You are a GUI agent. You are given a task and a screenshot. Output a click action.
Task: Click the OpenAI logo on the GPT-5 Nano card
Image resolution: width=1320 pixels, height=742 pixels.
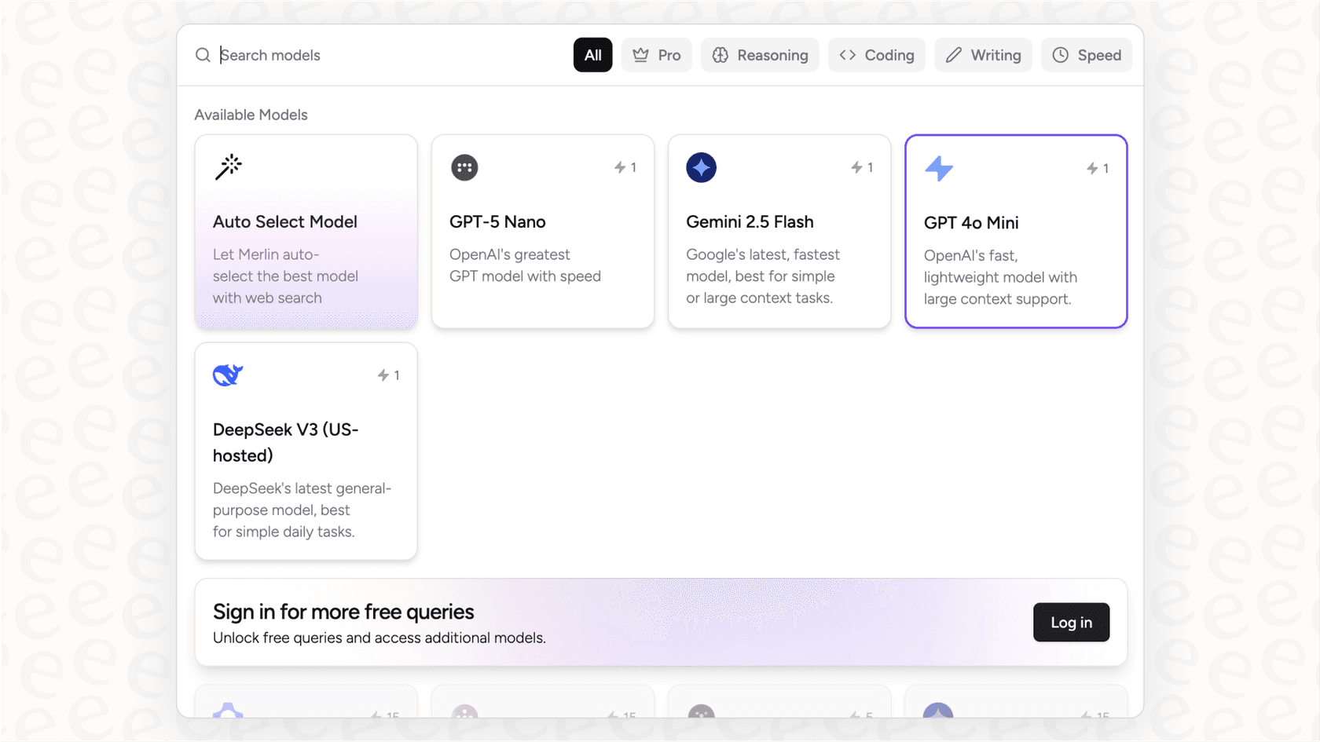click(464, 167)
